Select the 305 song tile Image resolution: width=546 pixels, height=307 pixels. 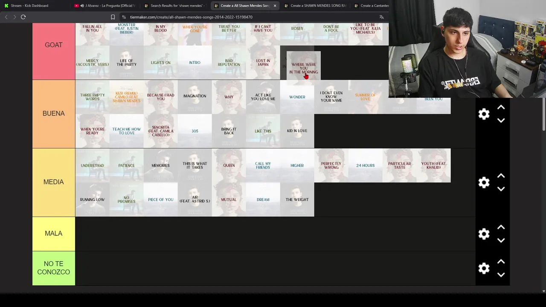pos(195,131)
